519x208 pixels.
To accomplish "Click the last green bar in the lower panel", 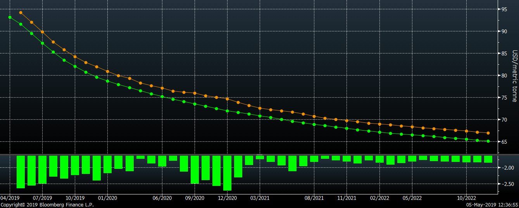I will click(x=488, y=159).
